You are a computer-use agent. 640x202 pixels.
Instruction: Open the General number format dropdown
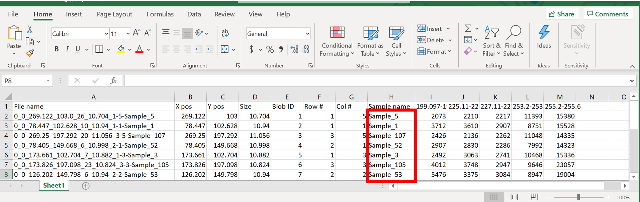pos(307,33)
